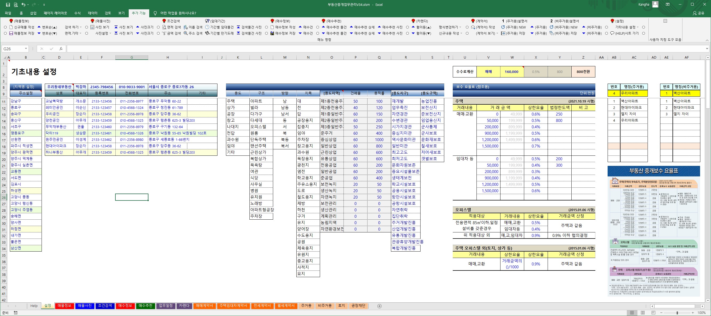Switch to Normal view button in status bar
The image size is (711, 316).
tap(632, 313)
